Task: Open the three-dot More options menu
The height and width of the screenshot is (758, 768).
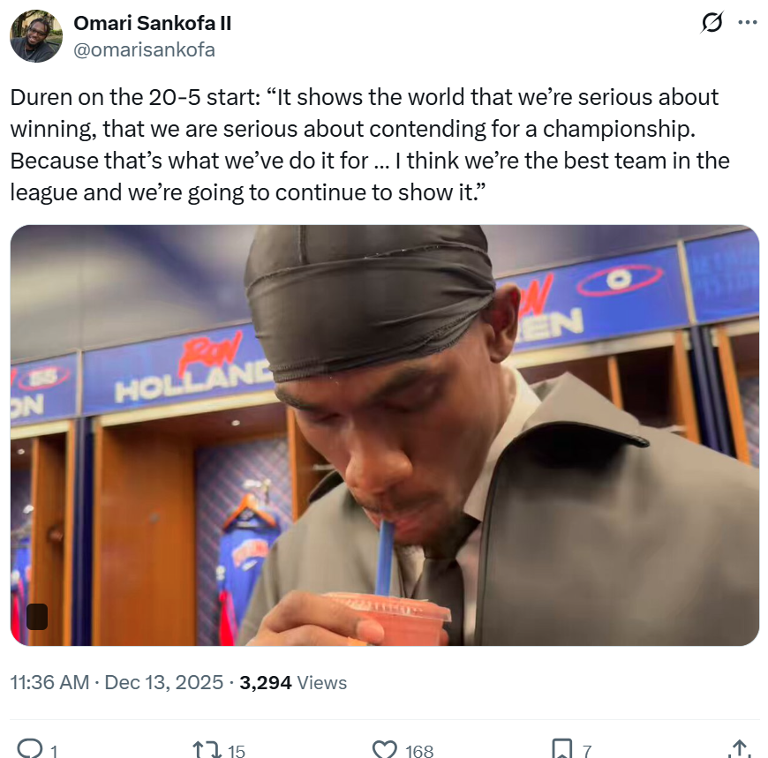Action: pyautogui.click(x=747, y=24)
